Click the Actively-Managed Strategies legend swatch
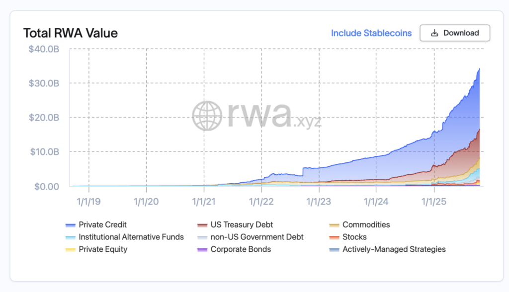Image resolution: width=509 pixels, height=292 pixels. pyautogui.click(x=335, y=250)
